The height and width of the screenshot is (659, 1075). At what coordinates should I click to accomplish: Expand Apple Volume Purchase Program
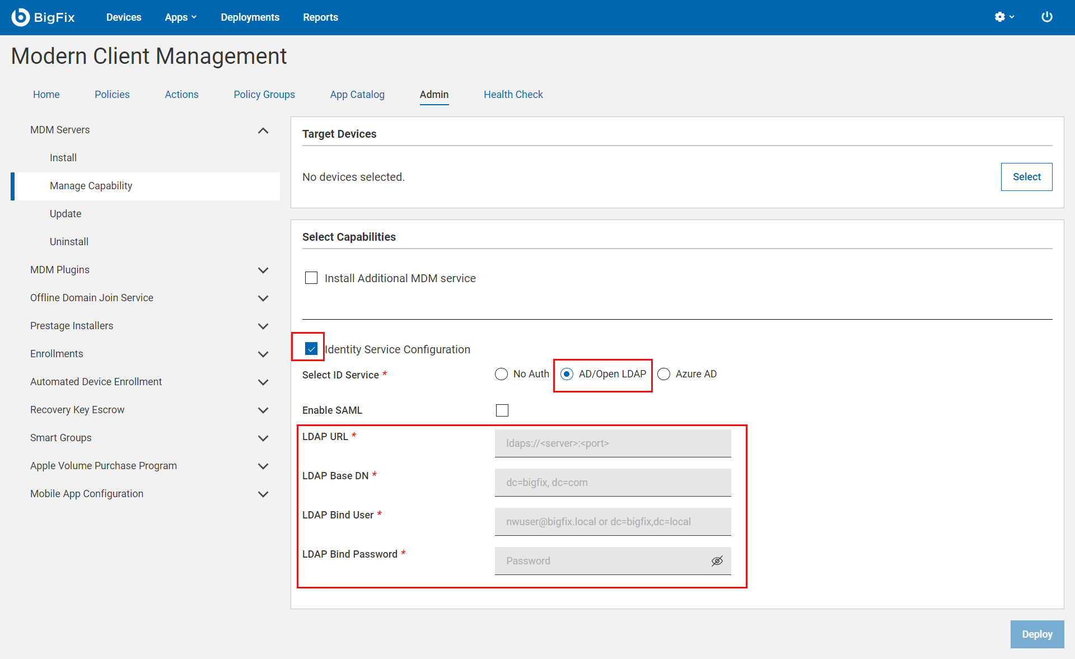pyautogui.click(x=263, y=466)
